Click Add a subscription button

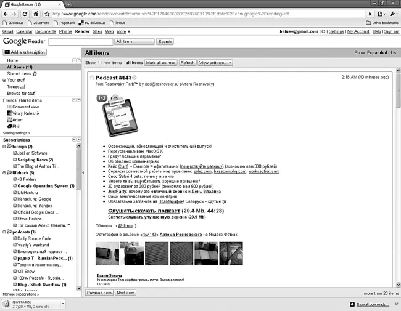[25, 52]
